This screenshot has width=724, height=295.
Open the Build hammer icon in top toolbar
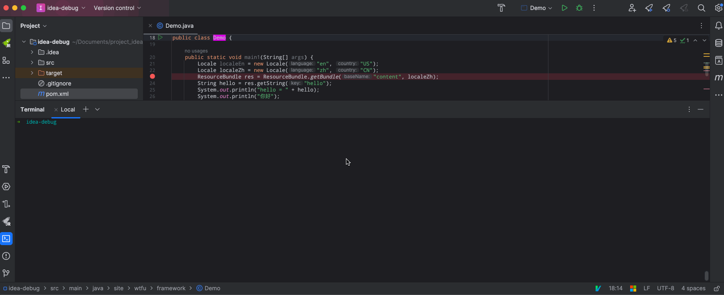pyautogui.click(x=501, y=8)
